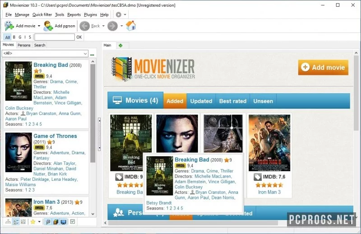
Task: Open the Add movie dropdown arrow
Action: pyautogui.click(x=39, y=26)
